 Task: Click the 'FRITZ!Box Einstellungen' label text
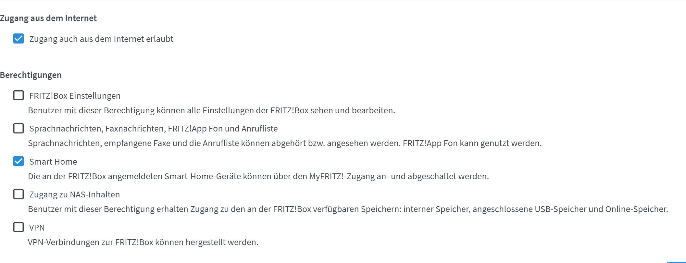pyautogui.click(x=75, y=96)
